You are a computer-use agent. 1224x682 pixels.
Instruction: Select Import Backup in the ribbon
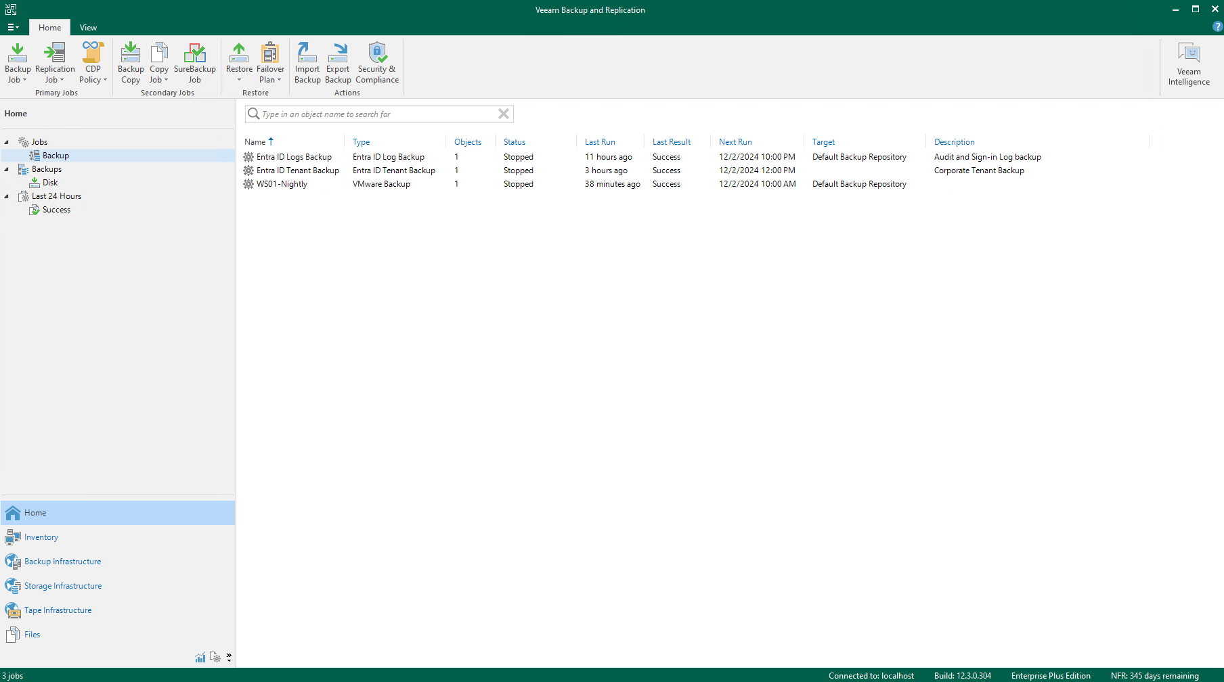click(307, 62)
